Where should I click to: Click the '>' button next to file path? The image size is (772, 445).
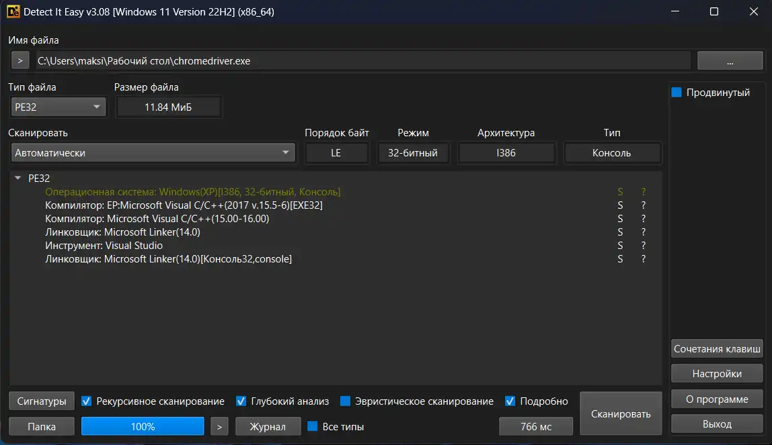[20, 61]
